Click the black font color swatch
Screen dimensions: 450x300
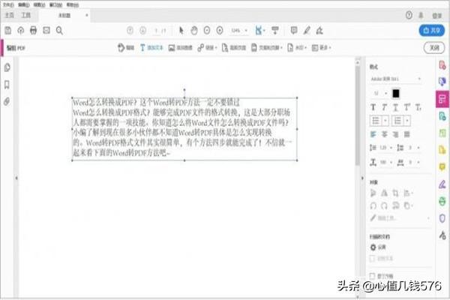pyautogui.click(x=396, y=93)
